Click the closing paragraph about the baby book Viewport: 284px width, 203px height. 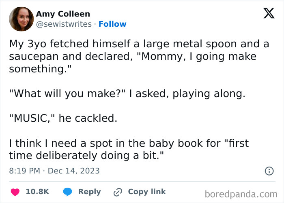pyautogui.click(x=129, y=149)
